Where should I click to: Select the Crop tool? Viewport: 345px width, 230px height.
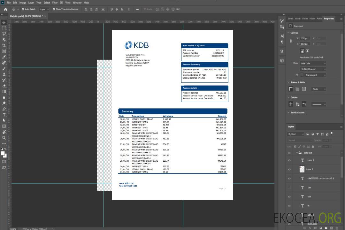4,45
